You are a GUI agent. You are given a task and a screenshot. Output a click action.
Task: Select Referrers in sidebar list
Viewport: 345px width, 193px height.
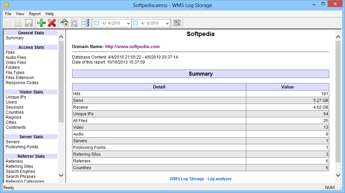(x=14, y=161)
